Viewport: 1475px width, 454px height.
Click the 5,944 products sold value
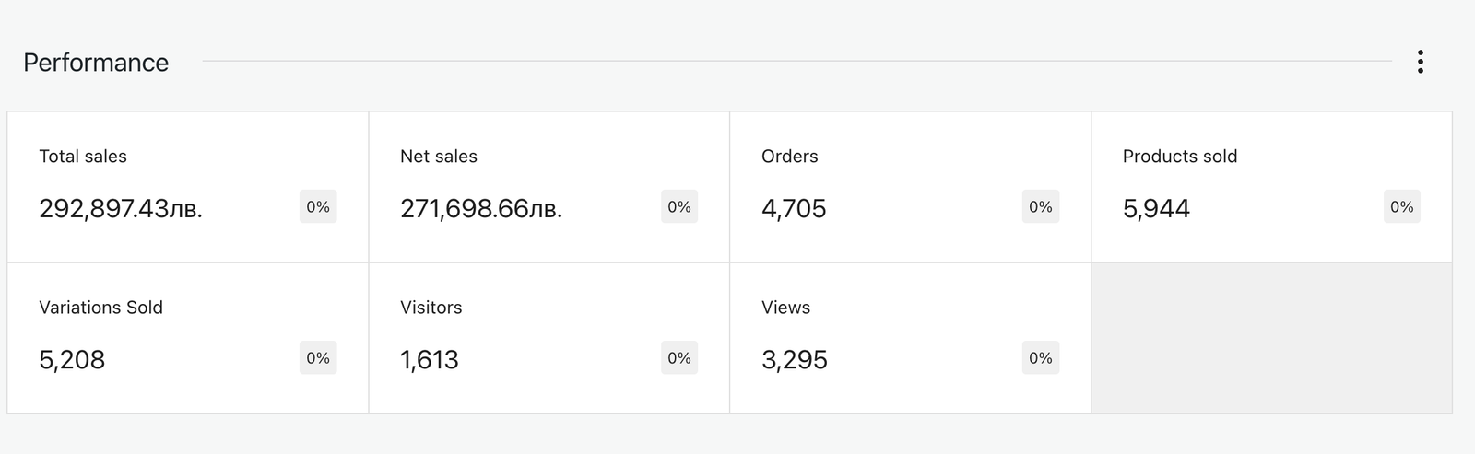coord(1156,209)
